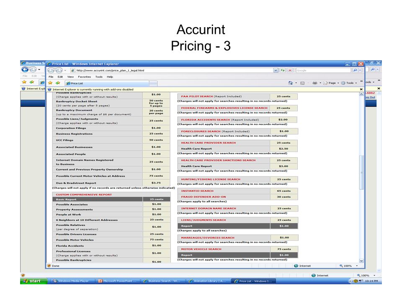Switch to Windows Media Player taskbar button
Image resolution: width=402 pixels, height=301 pixels.
pos(72,281)
